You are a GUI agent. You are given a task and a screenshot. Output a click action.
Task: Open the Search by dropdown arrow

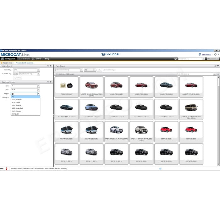[39, 70]
